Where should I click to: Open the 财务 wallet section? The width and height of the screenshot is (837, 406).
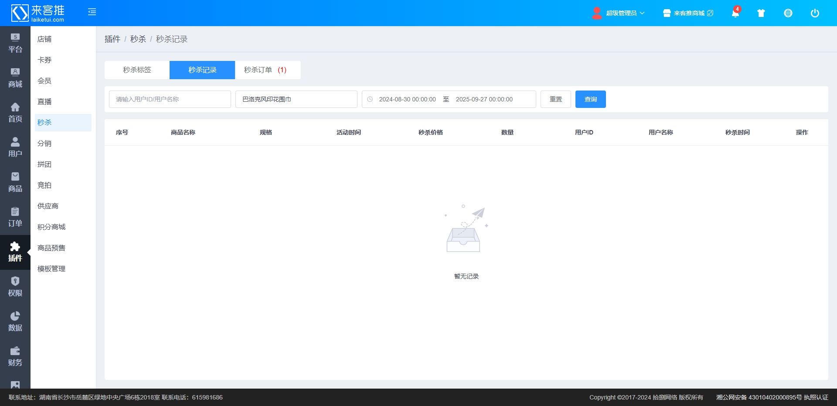(15, 356)
